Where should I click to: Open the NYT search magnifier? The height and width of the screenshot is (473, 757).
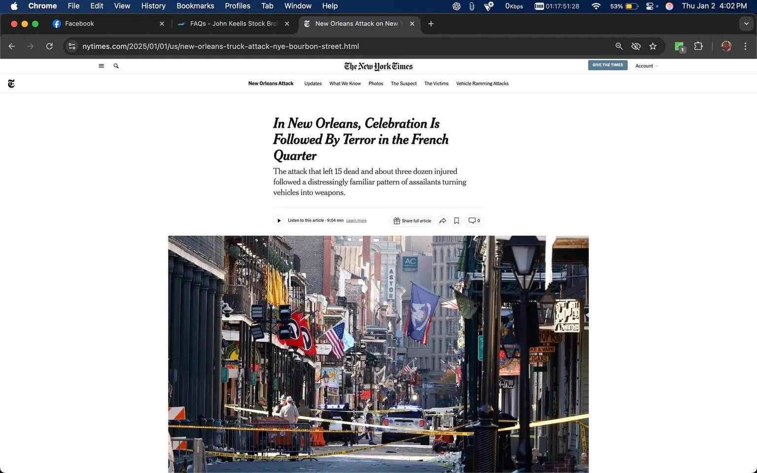pos(116,66)
